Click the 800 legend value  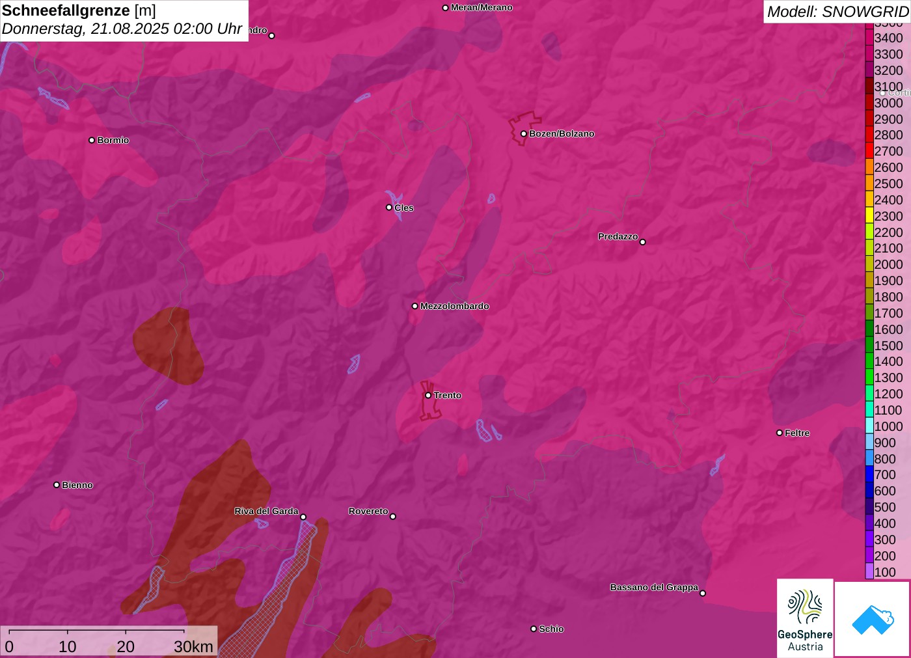coord(885,458)
